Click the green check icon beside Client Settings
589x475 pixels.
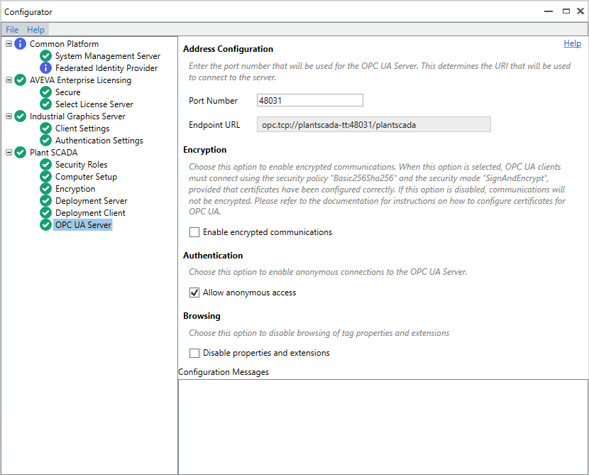click(x=46, y=128)
